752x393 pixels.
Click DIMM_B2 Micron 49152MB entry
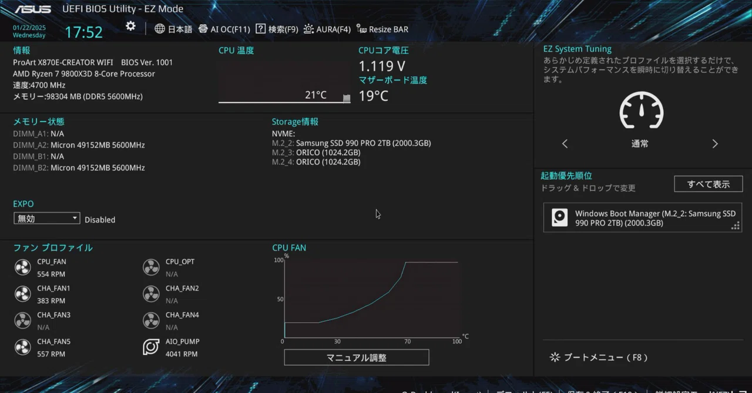click(x=79, y=168)
